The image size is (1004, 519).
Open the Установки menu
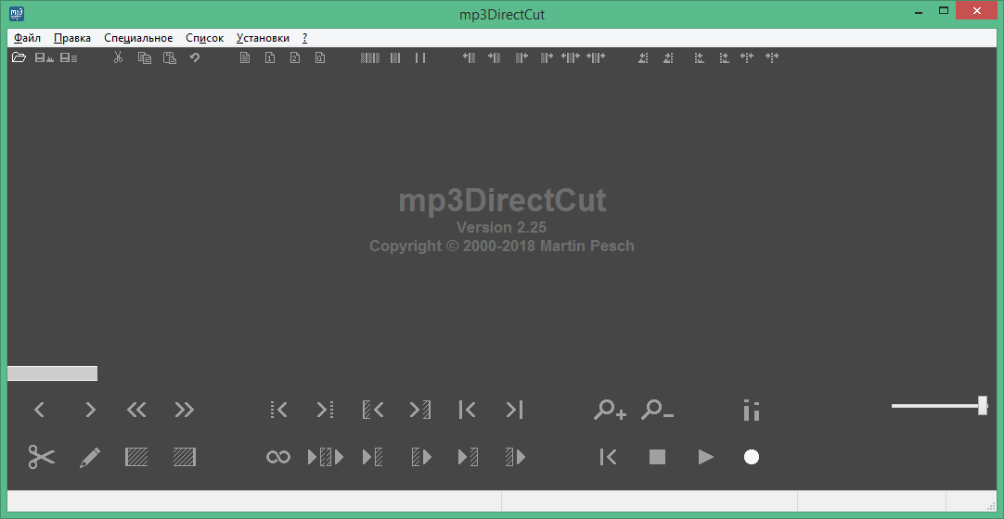[x=263, y=38]
